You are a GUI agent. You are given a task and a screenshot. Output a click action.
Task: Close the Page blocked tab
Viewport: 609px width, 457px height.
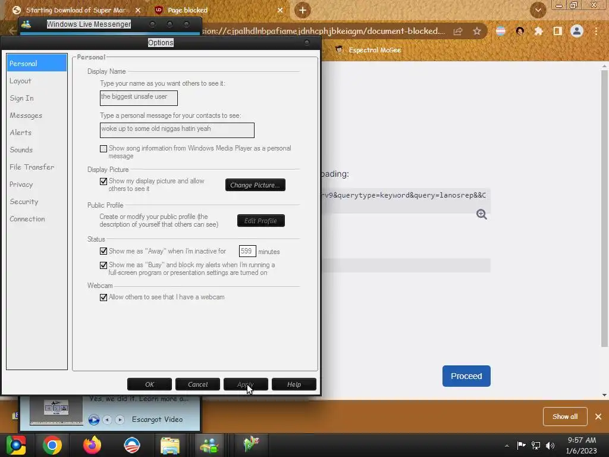pos(280,10)
